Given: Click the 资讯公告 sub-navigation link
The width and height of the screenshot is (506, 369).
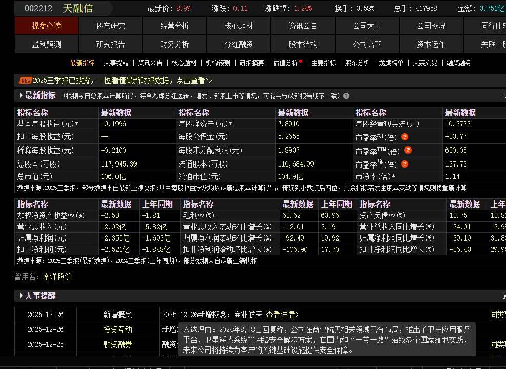Looking at the screenshot, I should 150,63.
